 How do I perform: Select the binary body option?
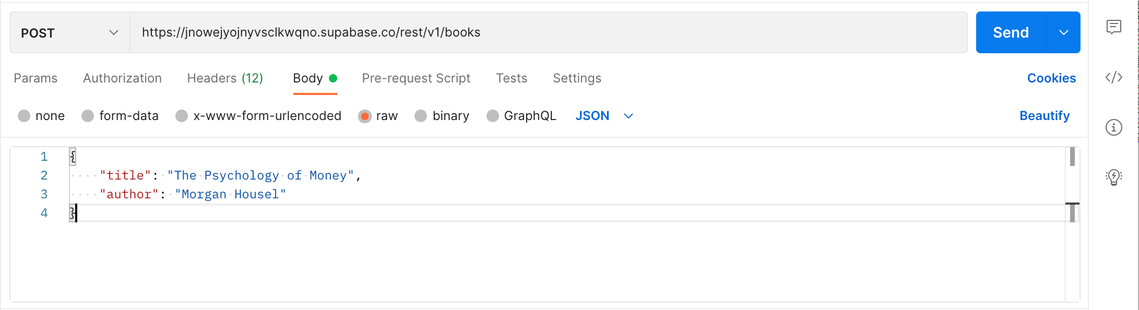click(x=421, y=116)
